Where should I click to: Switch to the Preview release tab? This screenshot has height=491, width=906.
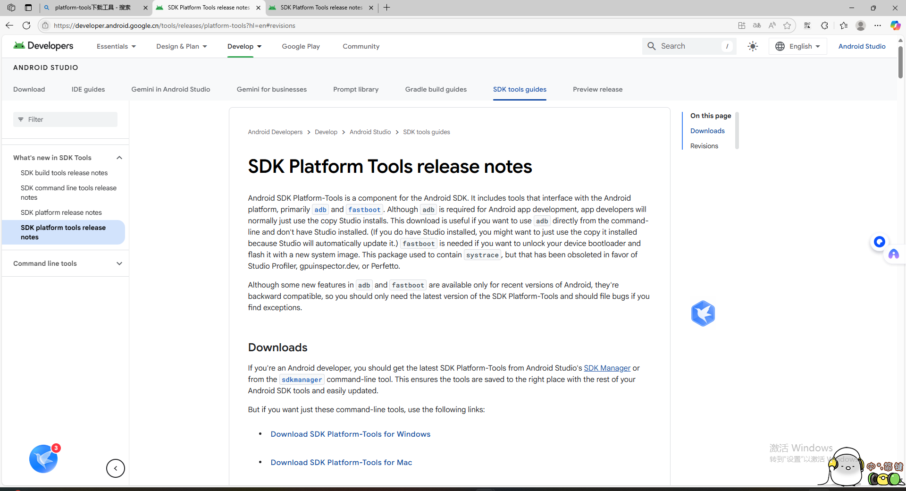[x=598, y=89]
